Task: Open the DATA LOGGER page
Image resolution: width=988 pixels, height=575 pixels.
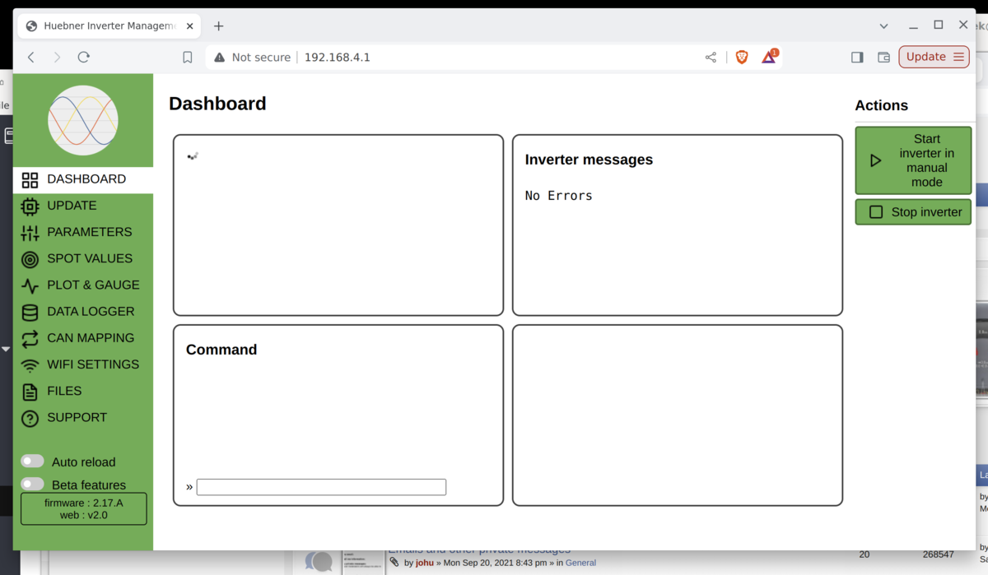Action: click(83, 312)
